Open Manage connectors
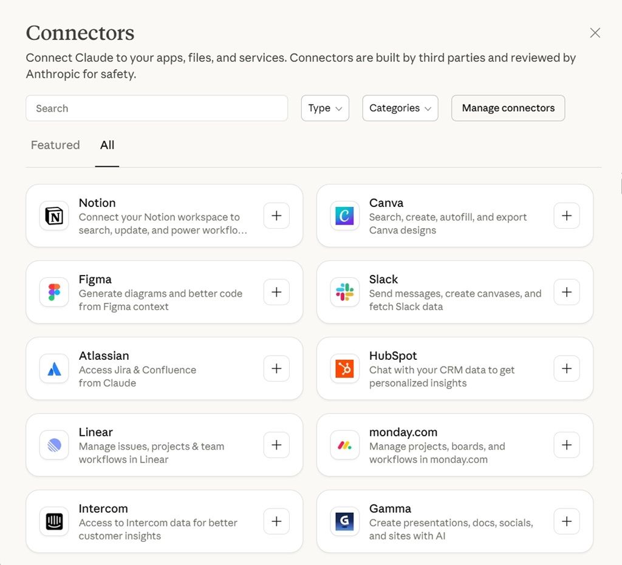622x565 pixels. coord(508,108)
